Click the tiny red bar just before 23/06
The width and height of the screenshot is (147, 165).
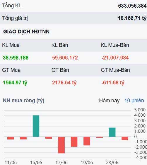pyautogui.click(x=100, y=137)
